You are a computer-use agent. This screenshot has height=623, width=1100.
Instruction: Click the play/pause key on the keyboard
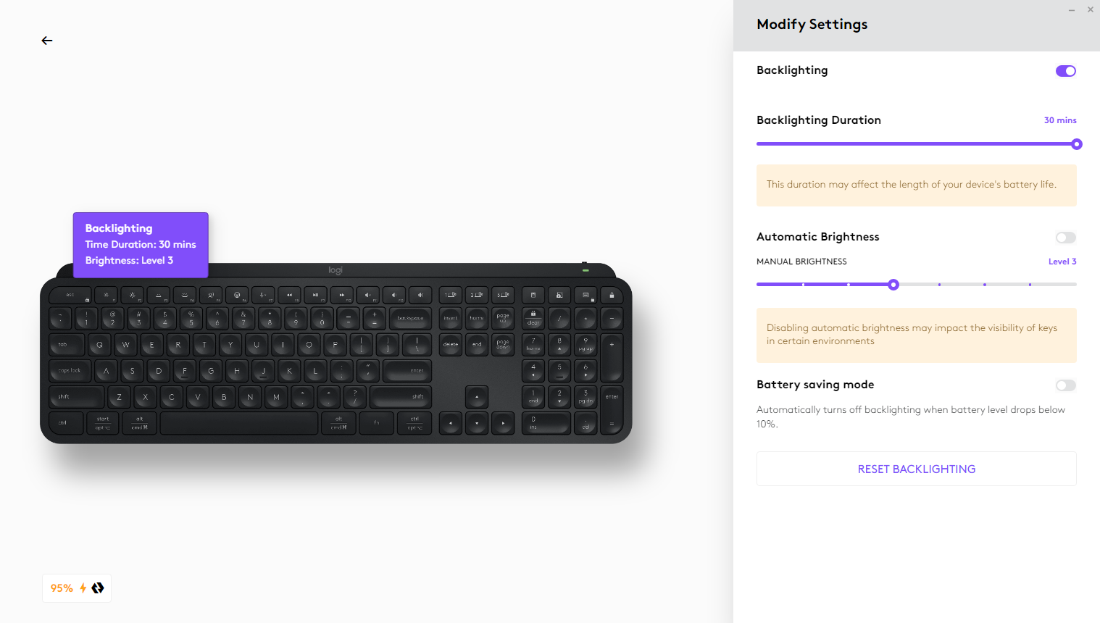(x=315, y=295)
